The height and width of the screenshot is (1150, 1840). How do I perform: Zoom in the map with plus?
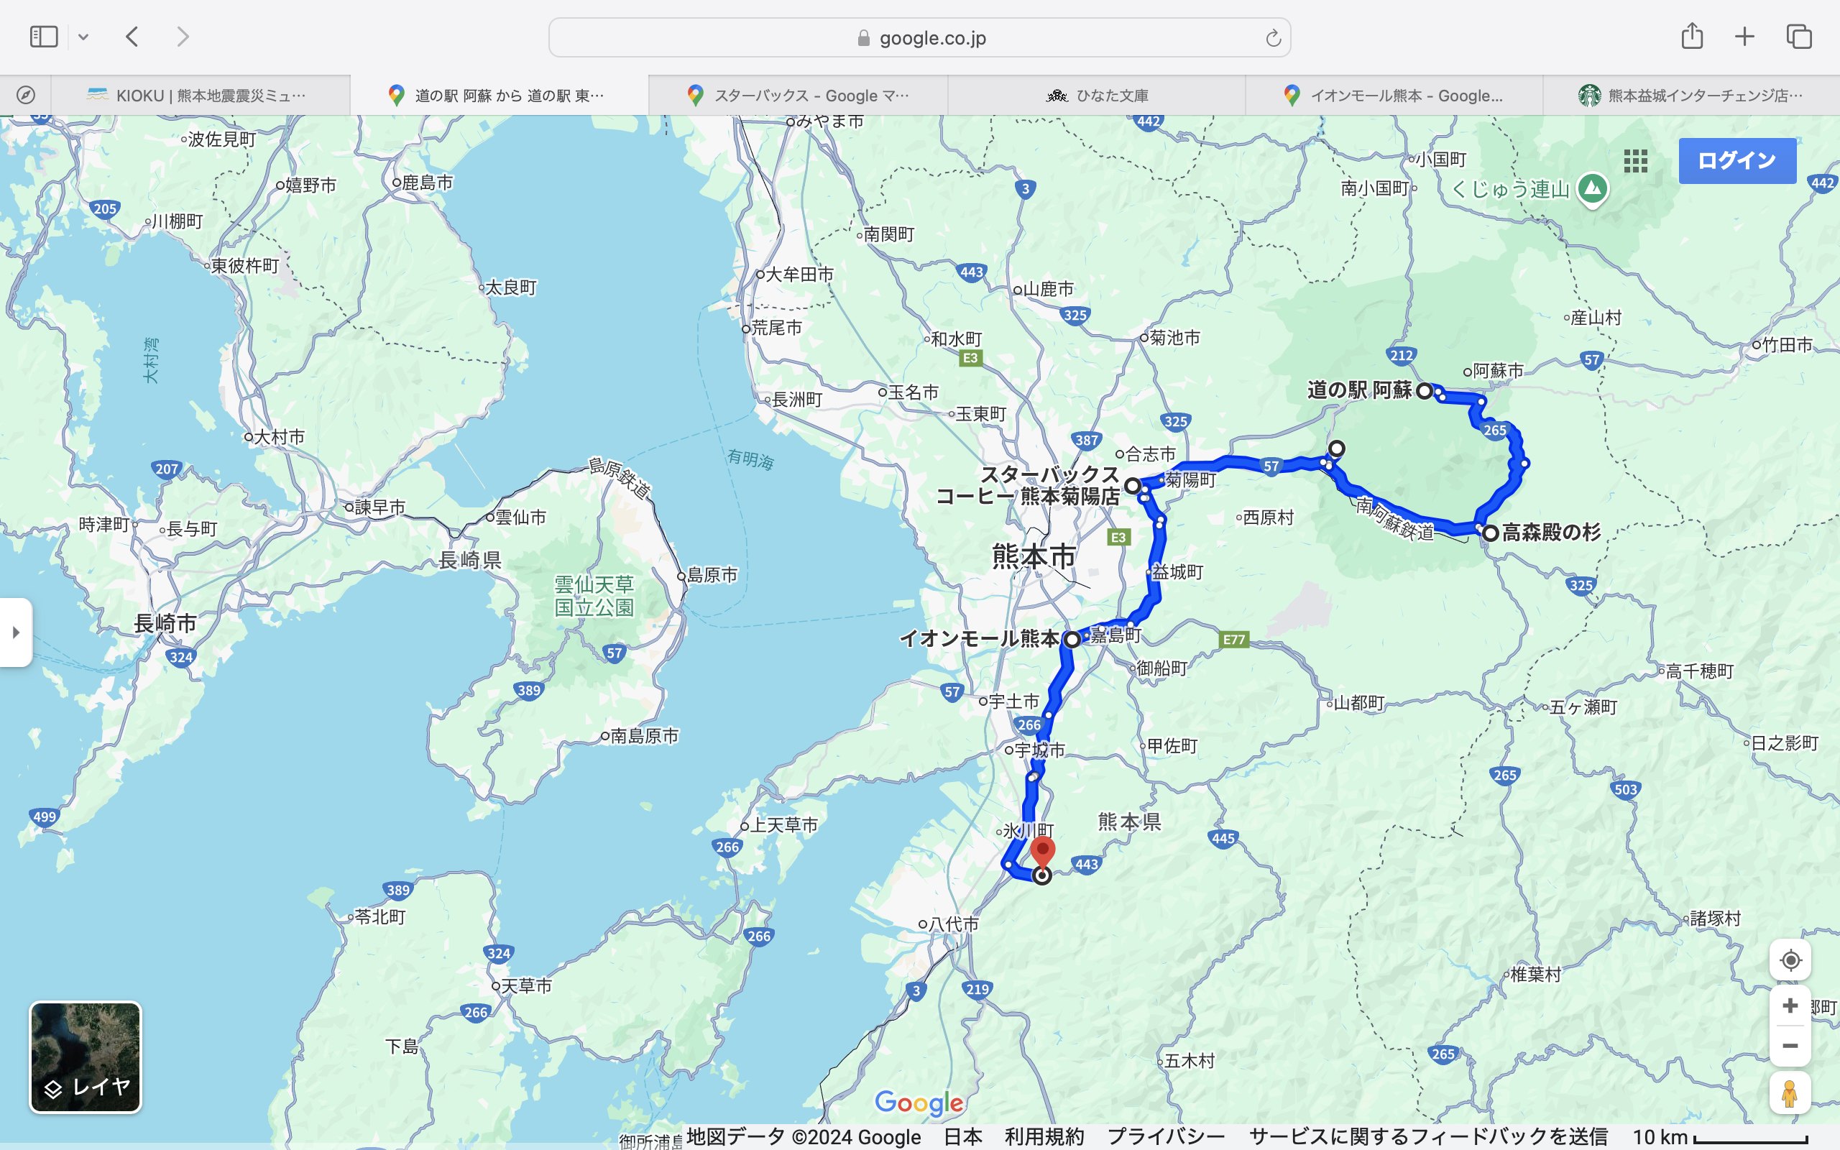tap(1790, 1006)
